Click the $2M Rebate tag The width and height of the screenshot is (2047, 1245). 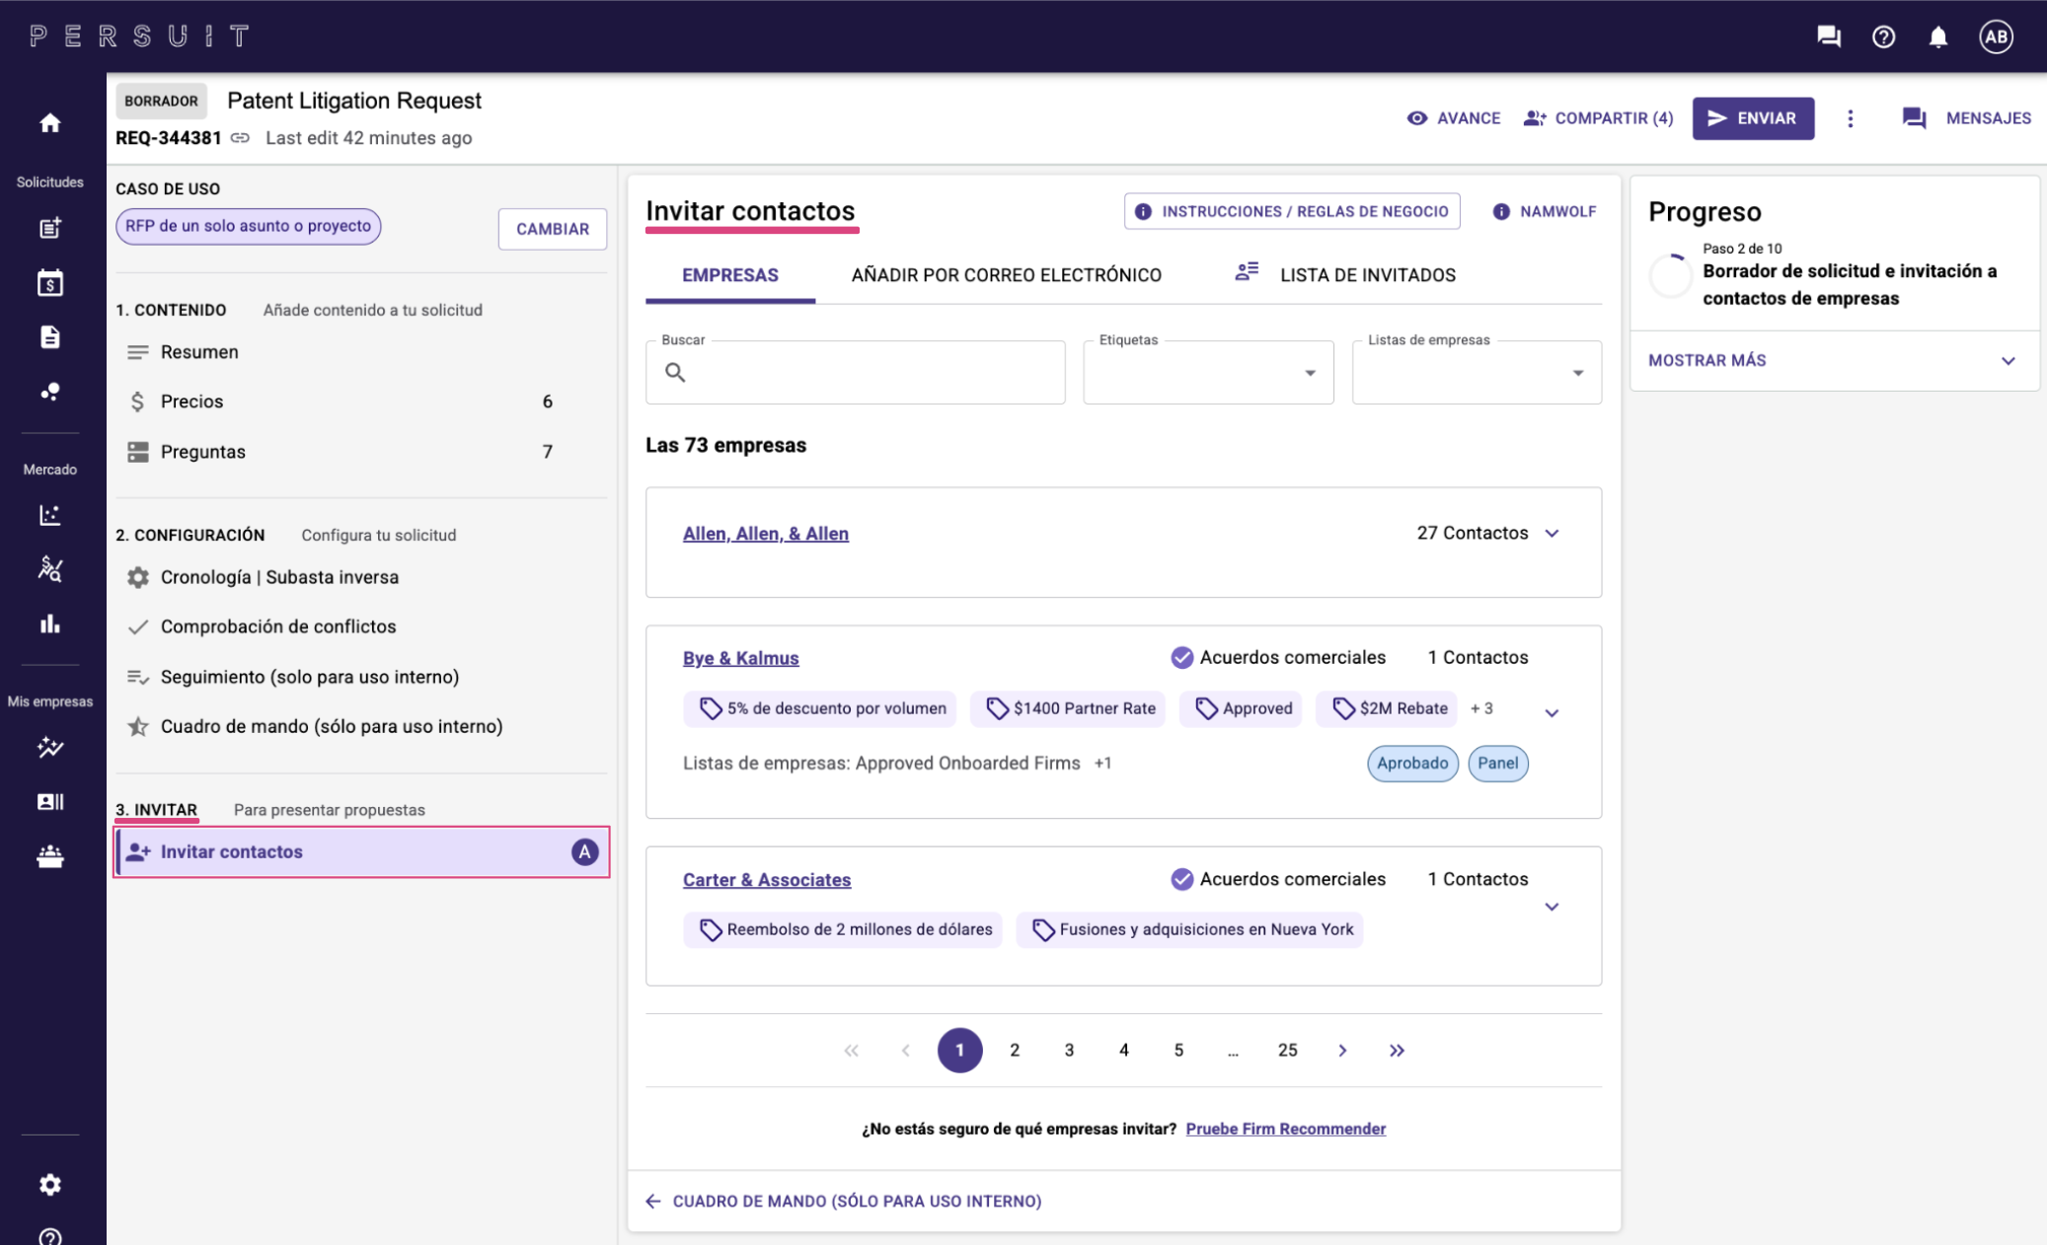(x=1388, y=708)
